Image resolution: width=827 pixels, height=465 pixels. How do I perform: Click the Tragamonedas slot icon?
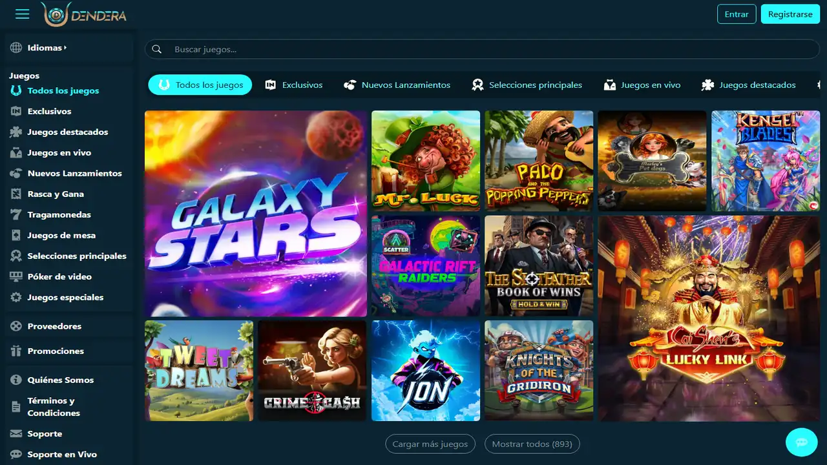tap(16, 215)
